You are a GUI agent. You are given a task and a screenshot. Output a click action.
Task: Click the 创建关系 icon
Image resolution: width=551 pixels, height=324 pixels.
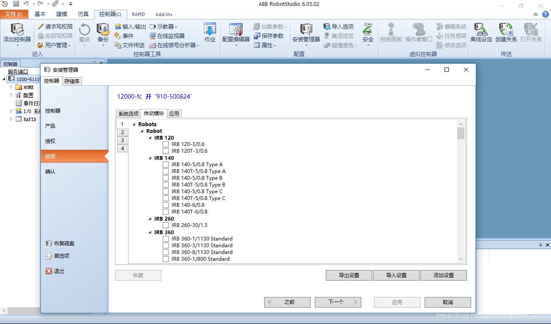[x=506, y=30]
